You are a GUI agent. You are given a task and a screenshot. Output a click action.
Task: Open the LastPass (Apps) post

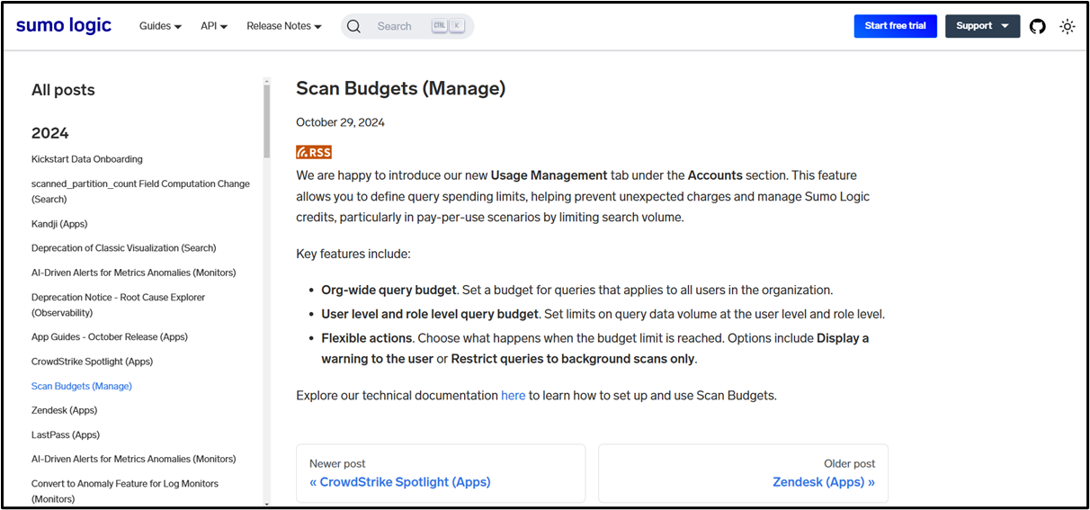click(66, 434)
